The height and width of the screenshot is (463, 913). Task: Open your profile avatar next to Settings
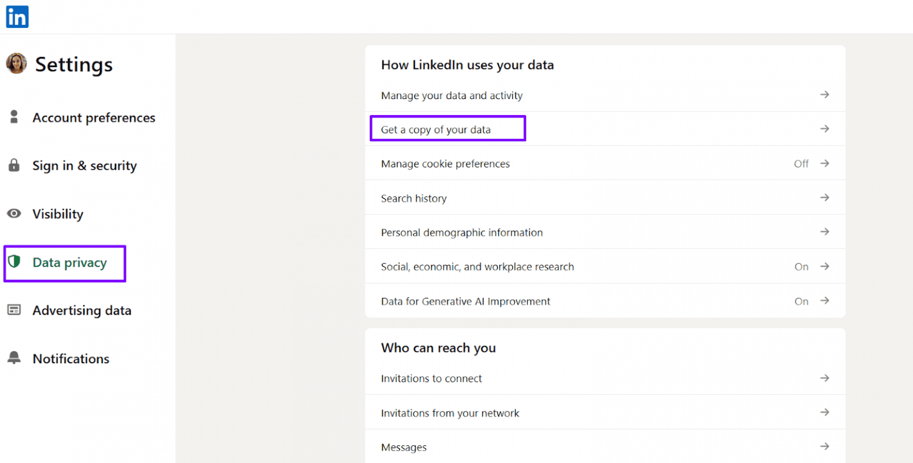[16, 63]
